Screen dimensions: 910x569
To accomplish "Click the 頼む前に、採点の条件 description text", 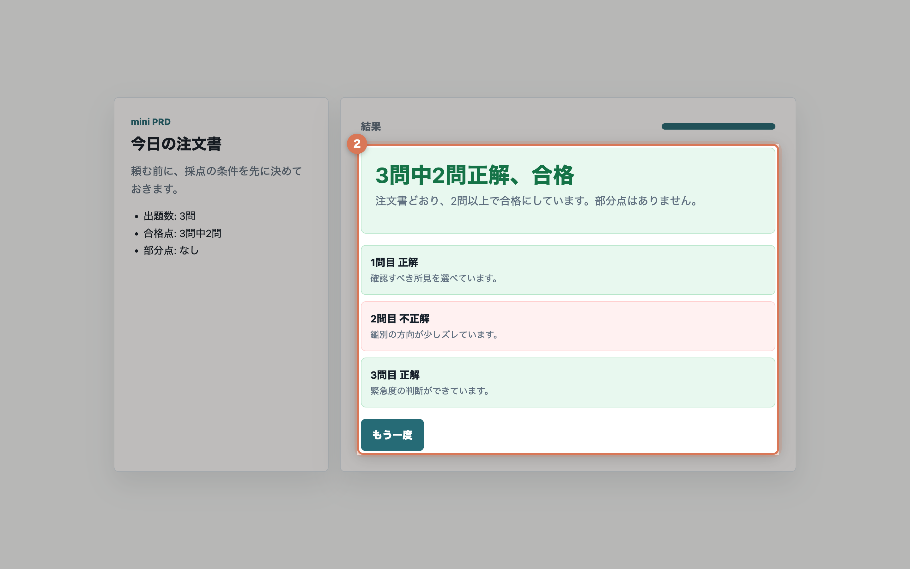I will click(216, 180).
